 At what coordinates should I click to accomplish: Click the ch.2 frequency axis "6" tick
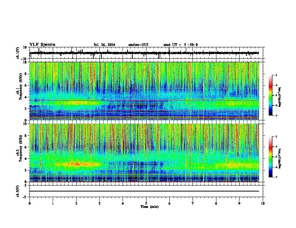tap(26, 147)
